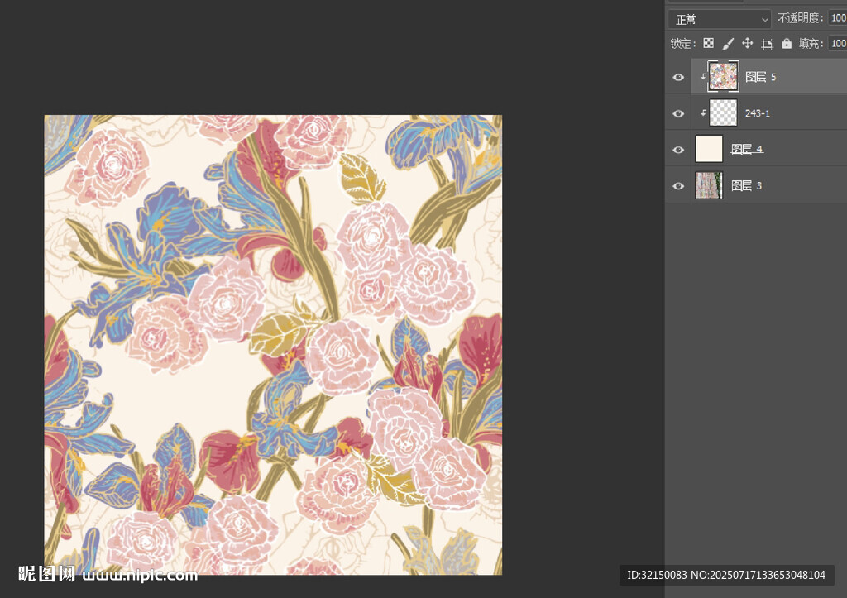Screen dimensions: 847x598
Task: Hide the 图层 4 layer
Action: point(678,150)
